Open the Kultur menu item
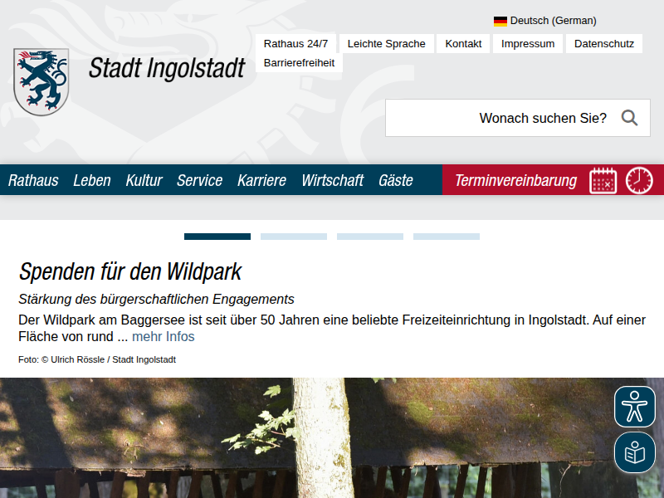Image resolution: width=664 pixels, height=498 pixels. click(x=144, y=180)
